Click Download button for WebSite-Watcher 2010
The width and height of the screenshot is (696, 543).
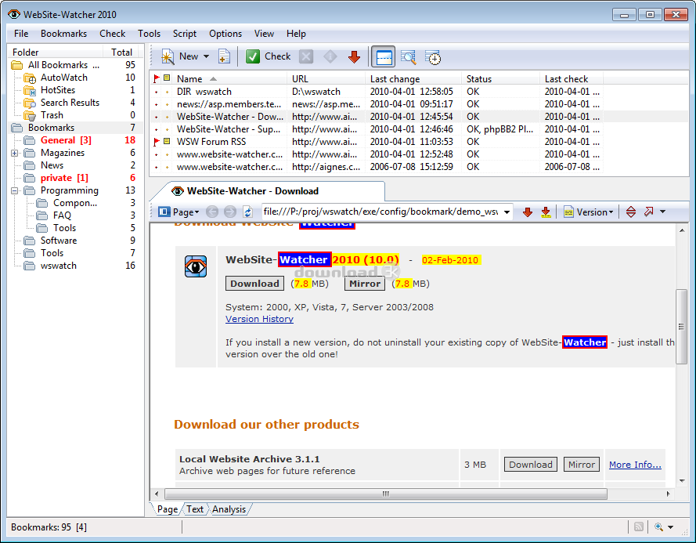pyautogui.click(x=254, y=284)
